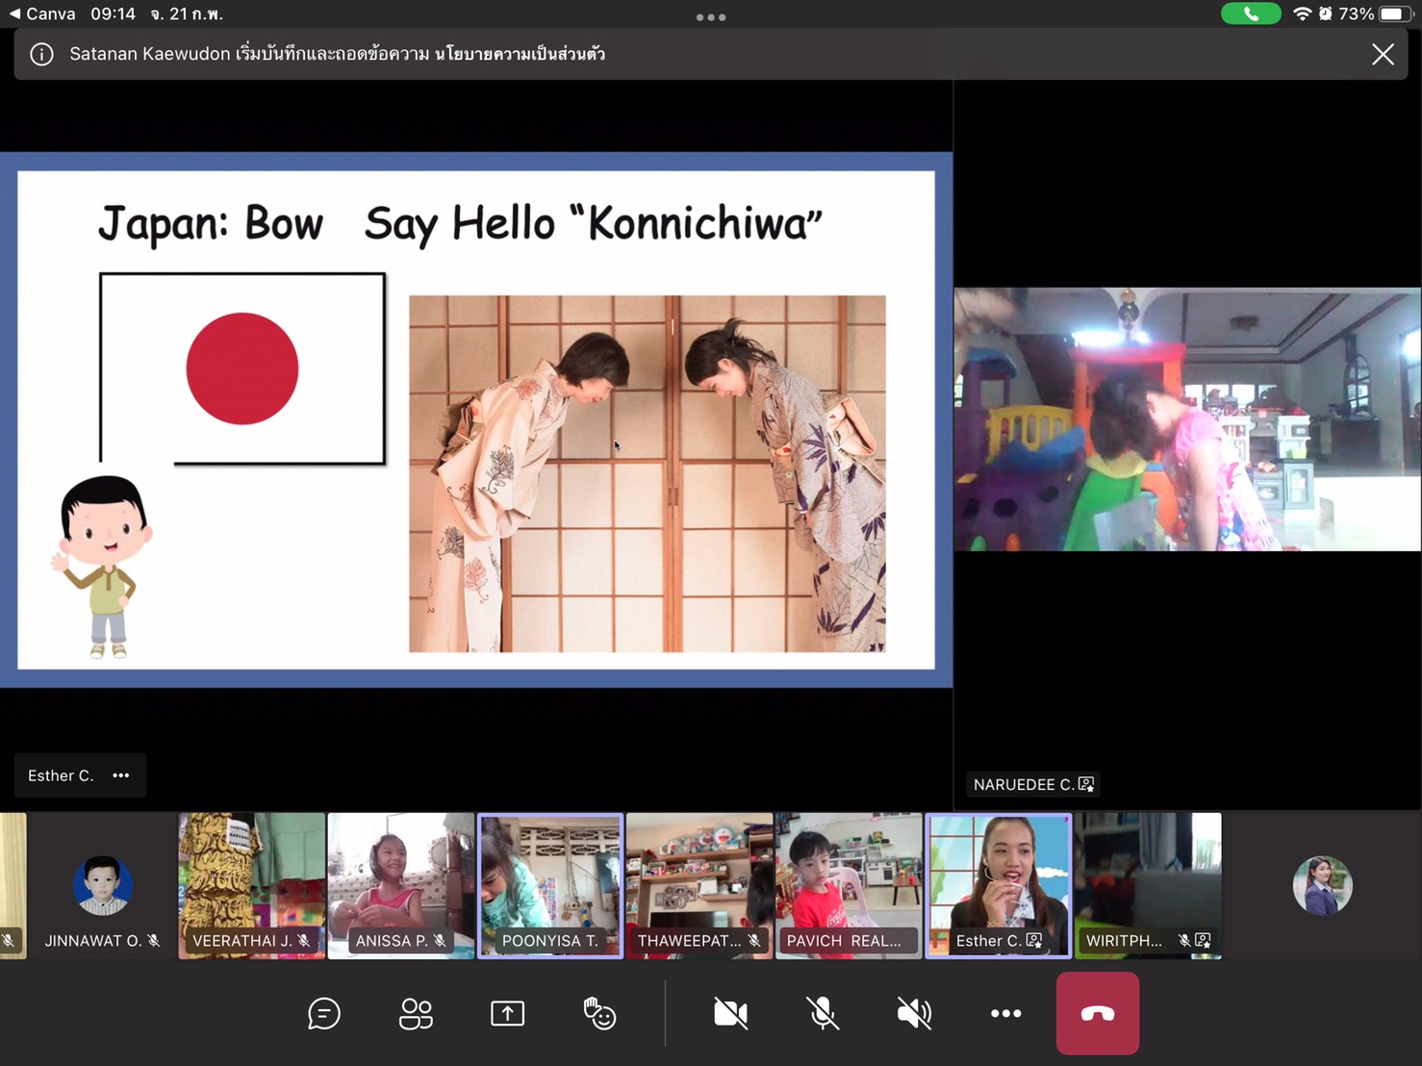Tap the green active call indicator

(x=1250, y=13)
